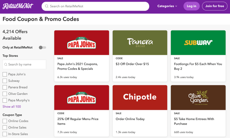
Task: Expand store list with Show all 100
Action: [12, 107]
